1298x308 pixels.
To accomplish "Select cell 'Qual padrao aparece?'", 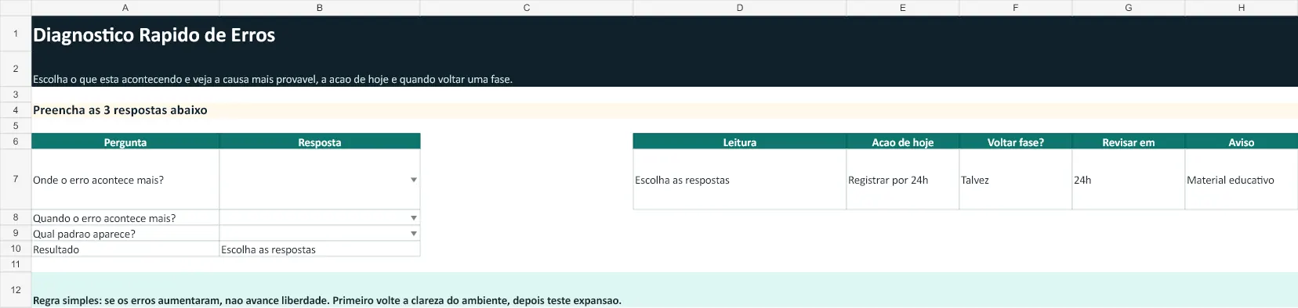I will 125,234.
